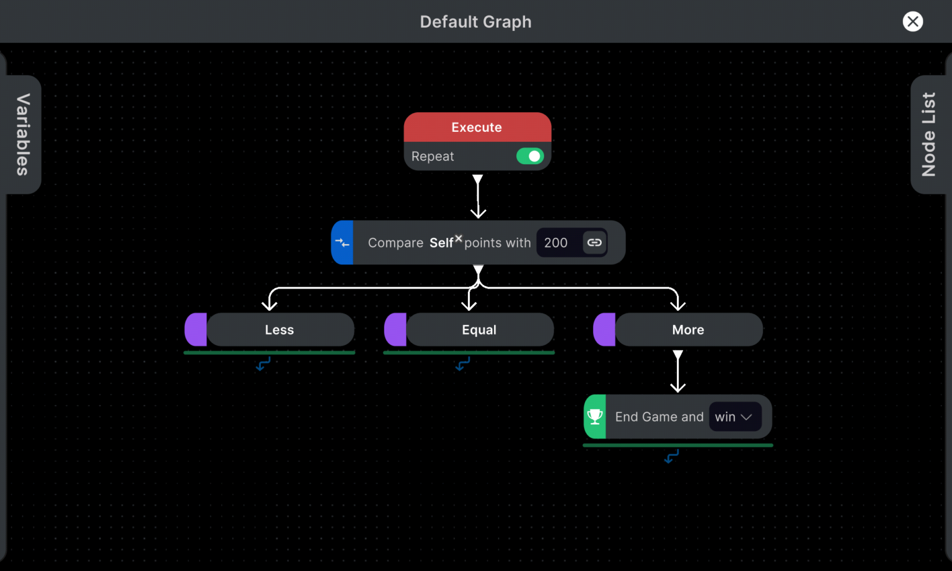Select the Equal branch node
The width and height of the screenshot is (952, 571).
[479, 329]
